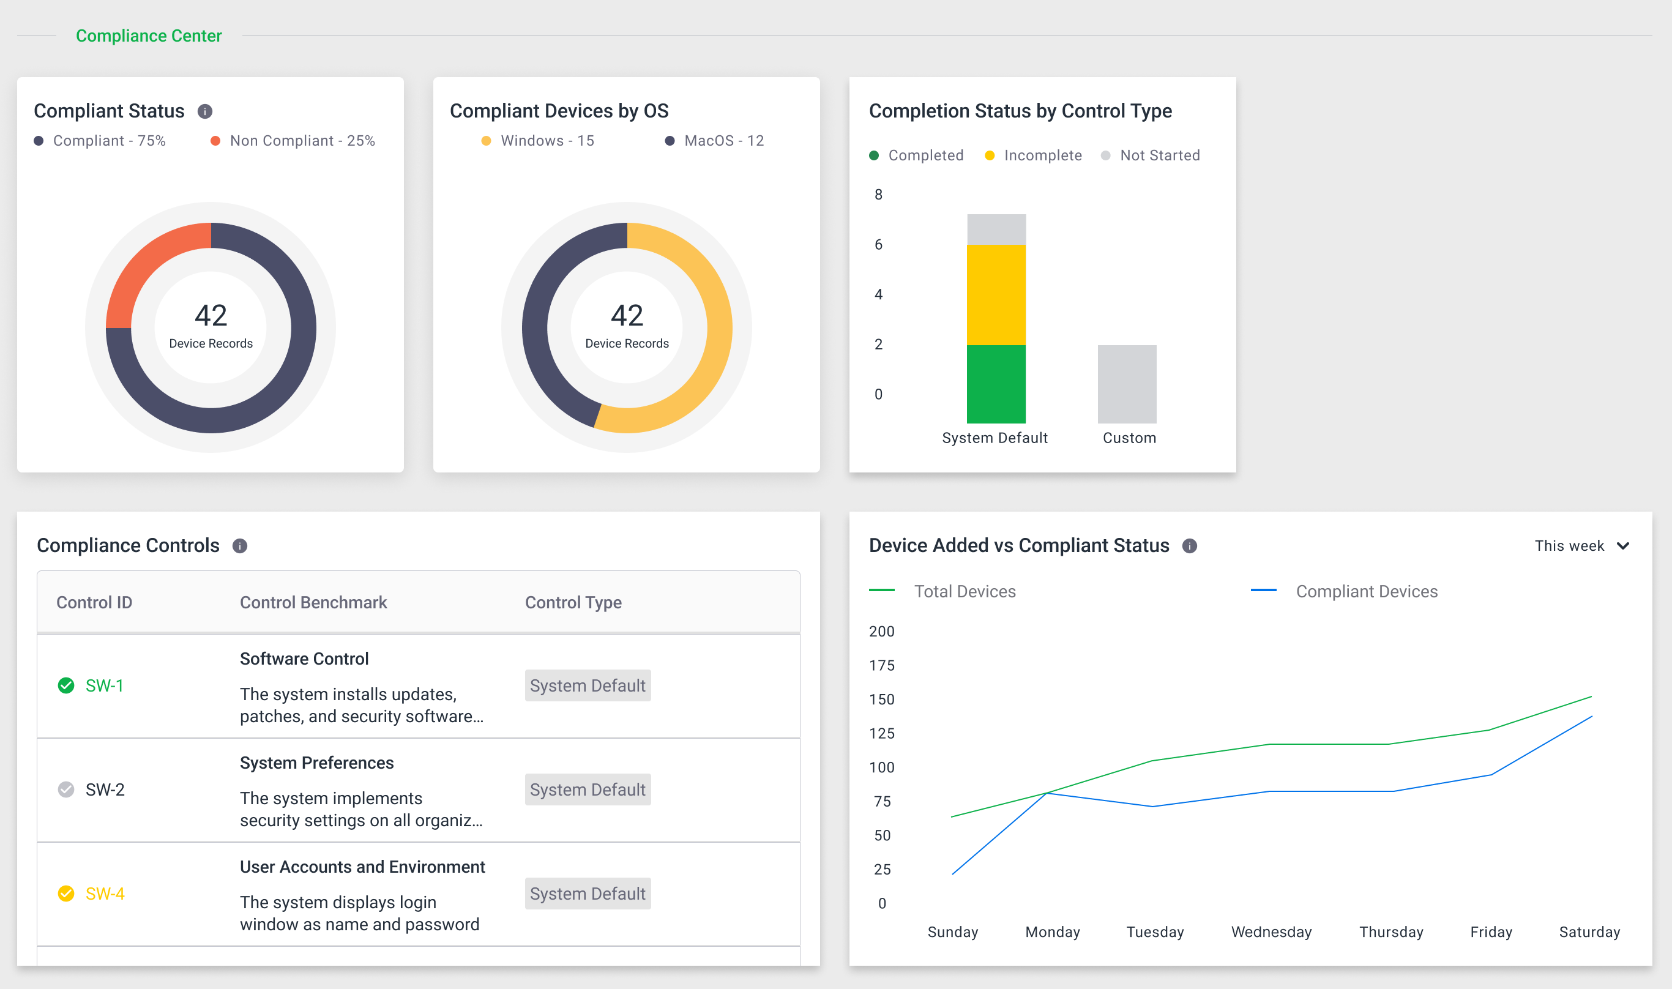Screen dimensions: 1672x989
Task: Click gray check icon for SW-2
Action: click(x=66, y=789)
